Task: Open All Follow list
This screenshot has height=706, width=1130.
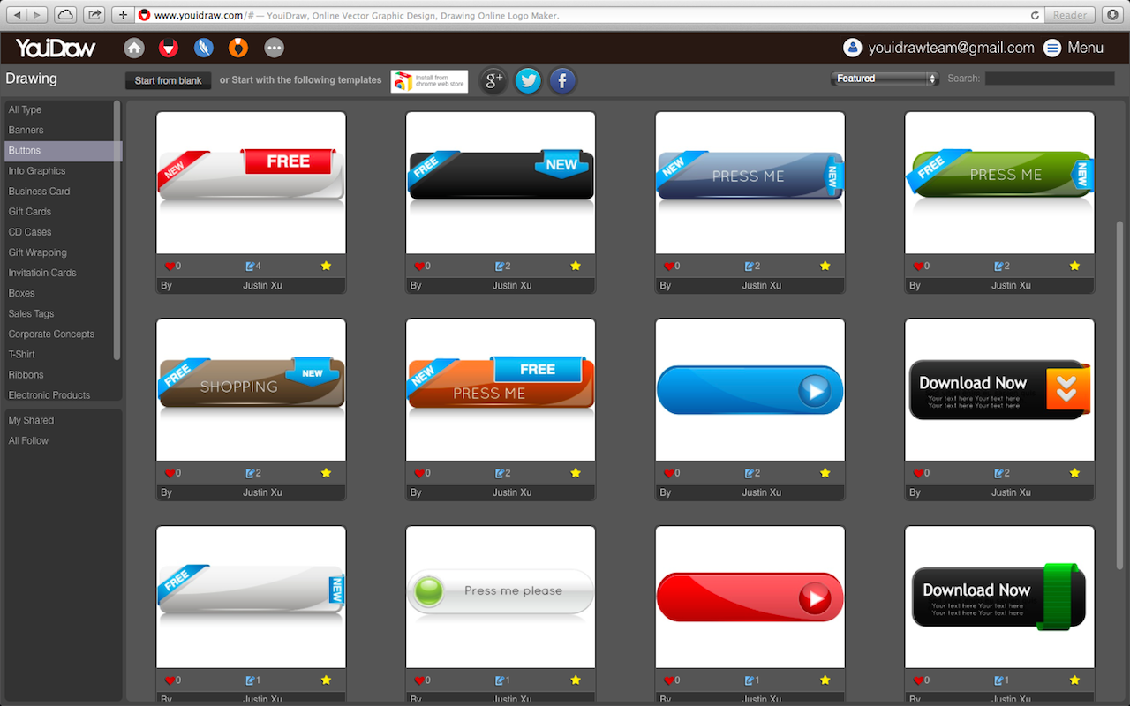Action: coord(28,440)
